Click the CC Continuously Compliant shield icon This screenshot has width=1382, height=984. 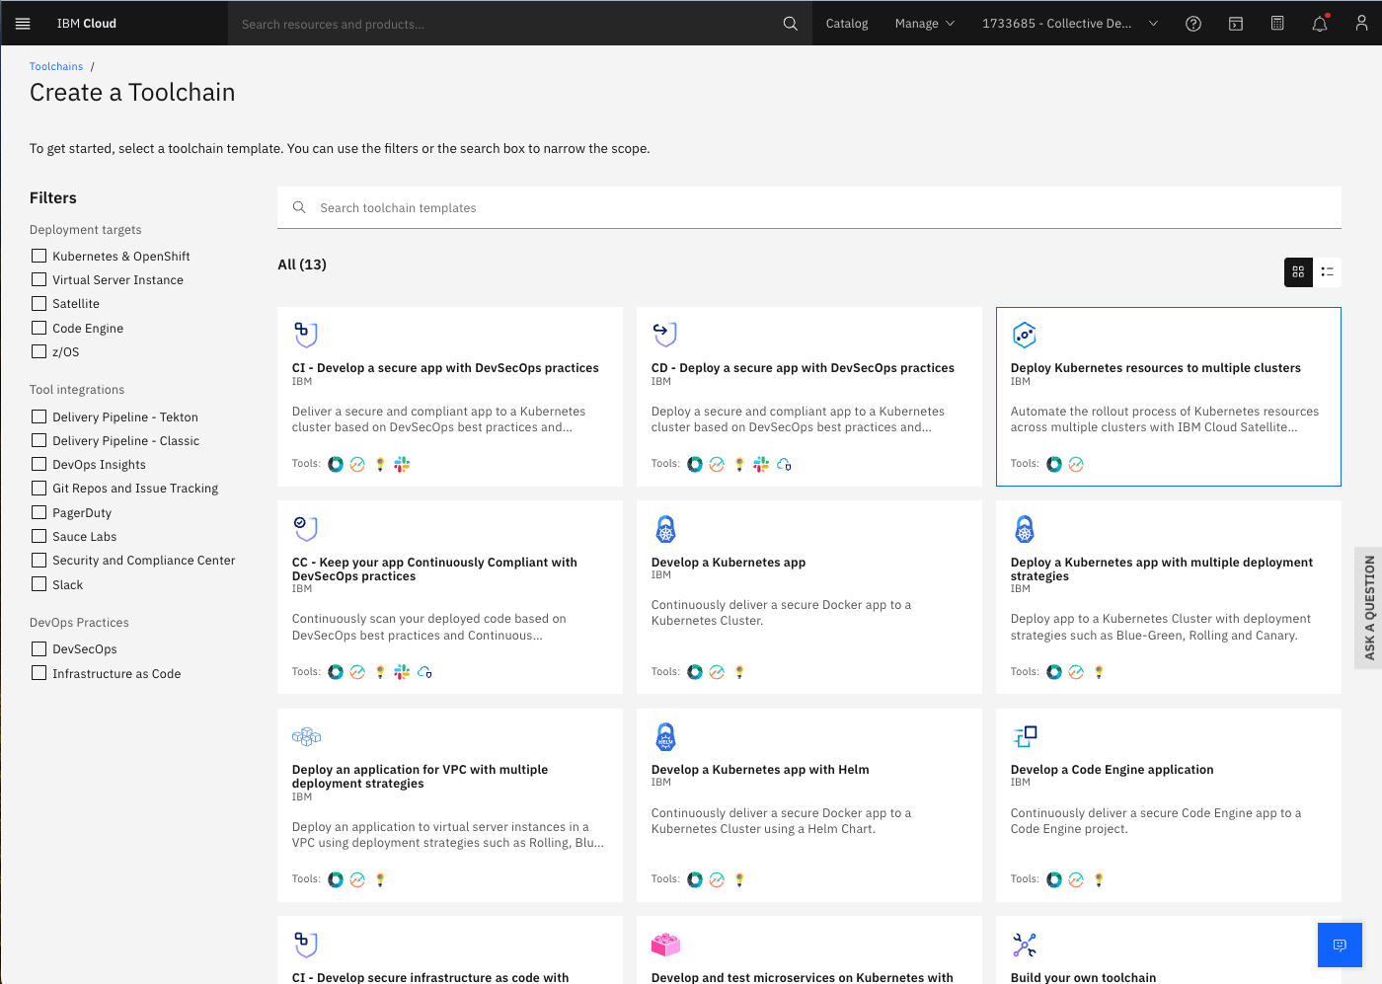click(306, 528)
